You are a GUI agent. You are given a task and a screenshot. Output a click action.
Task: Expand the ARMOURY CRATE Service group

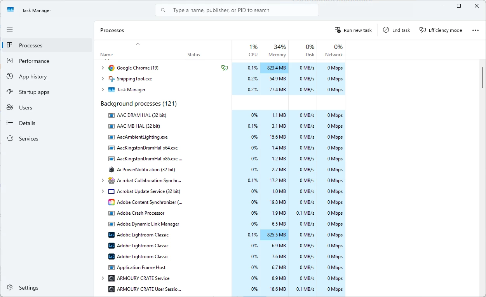pos(103,278)
